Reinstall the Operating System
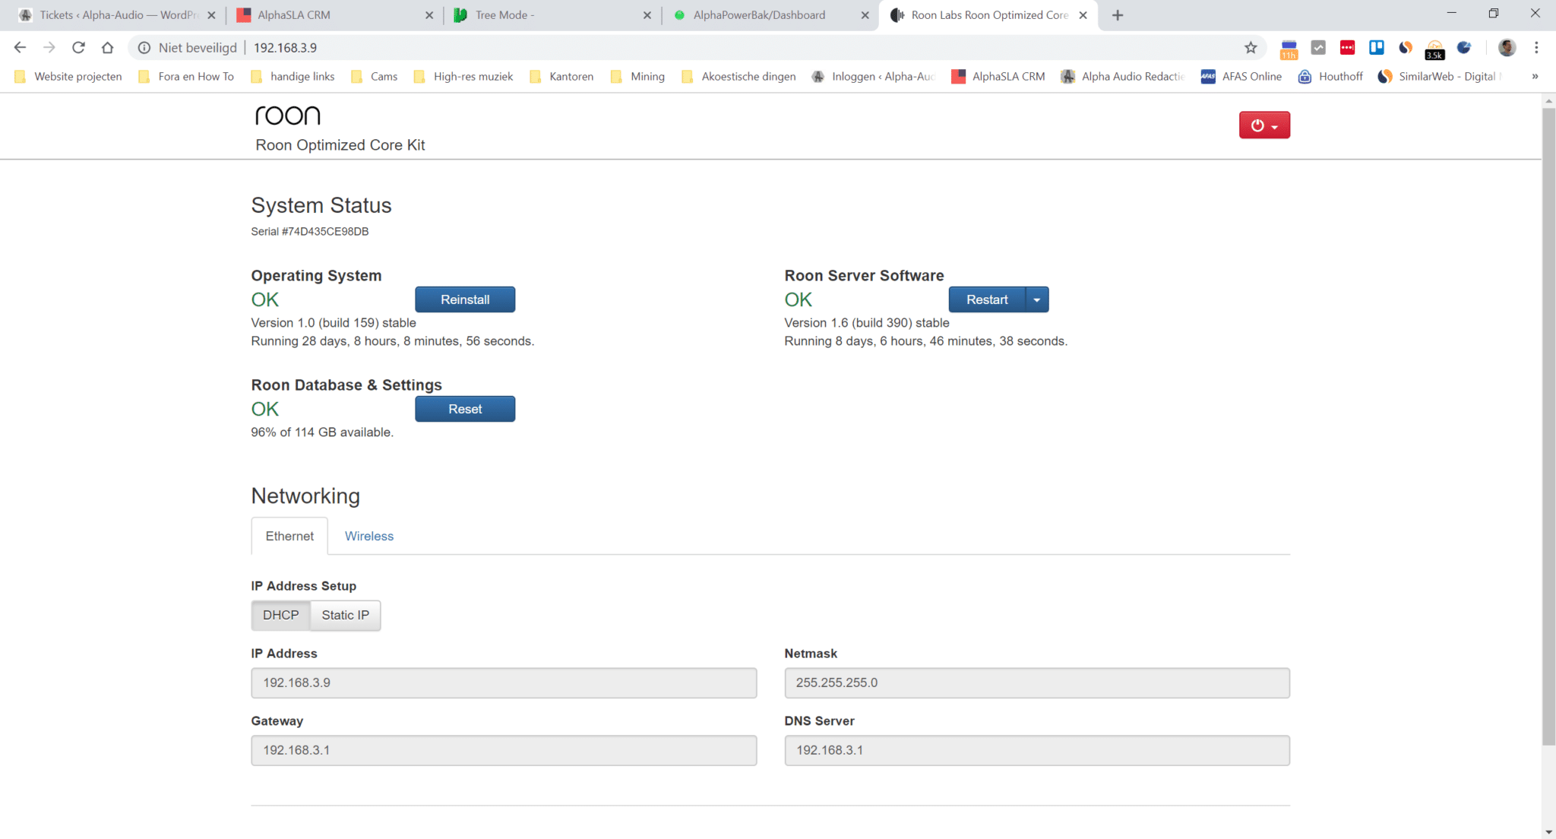The image size is (1556, 839). coord(465,299)
